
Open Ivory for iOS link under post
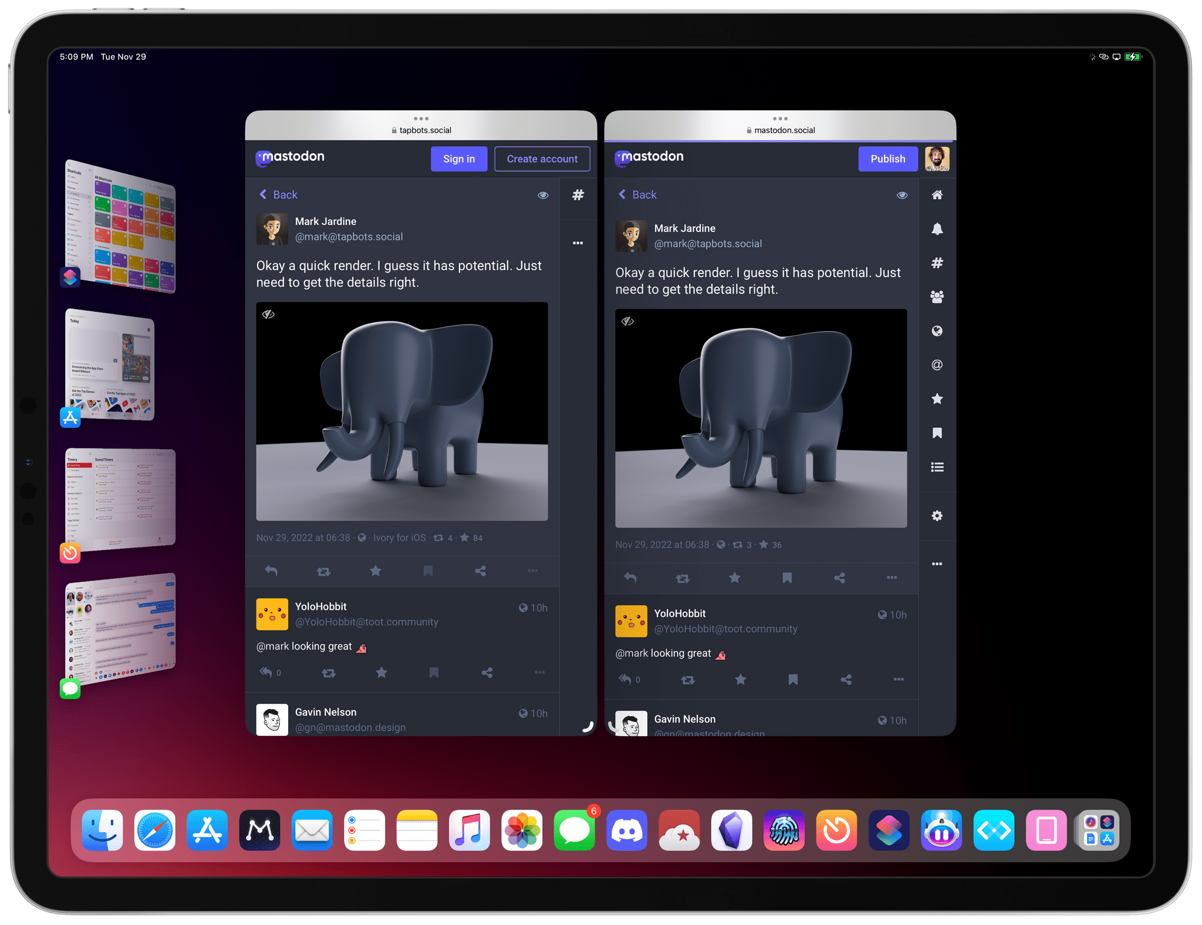400,538
